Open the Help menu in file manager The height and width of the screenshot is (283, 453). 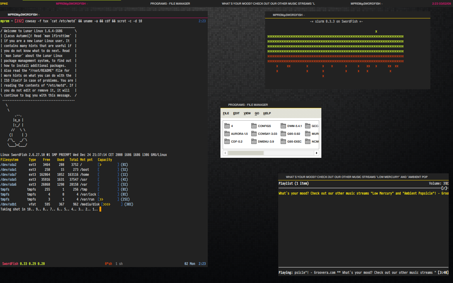pyautogui.click(x=267, y=113)
